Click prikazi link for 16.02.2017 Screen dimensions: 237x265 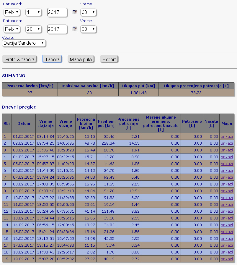227,238
